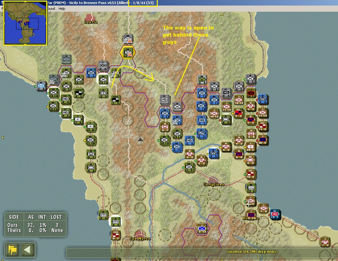Select the grey battalion marked 4 5
This screenshot has height=261, width=338.
pyautogui.click(x=239, y=86)
